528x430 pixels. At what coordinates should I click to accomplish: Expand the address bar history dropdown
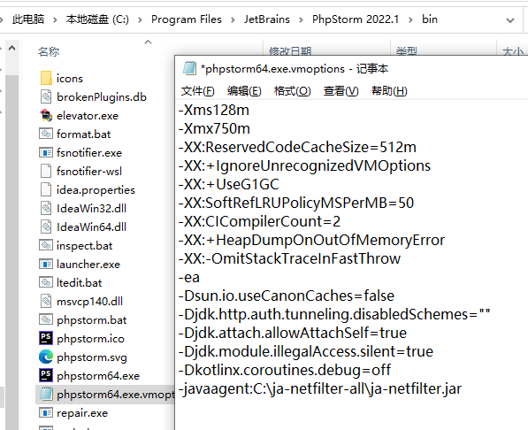[x=510, y=20]
